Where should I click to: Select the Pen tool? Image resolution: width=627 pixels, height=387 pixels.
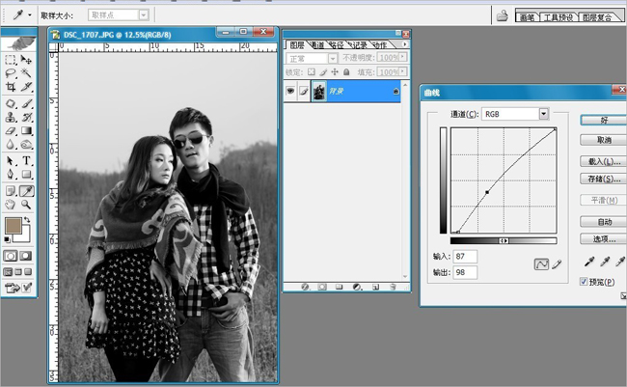point(11,174)
